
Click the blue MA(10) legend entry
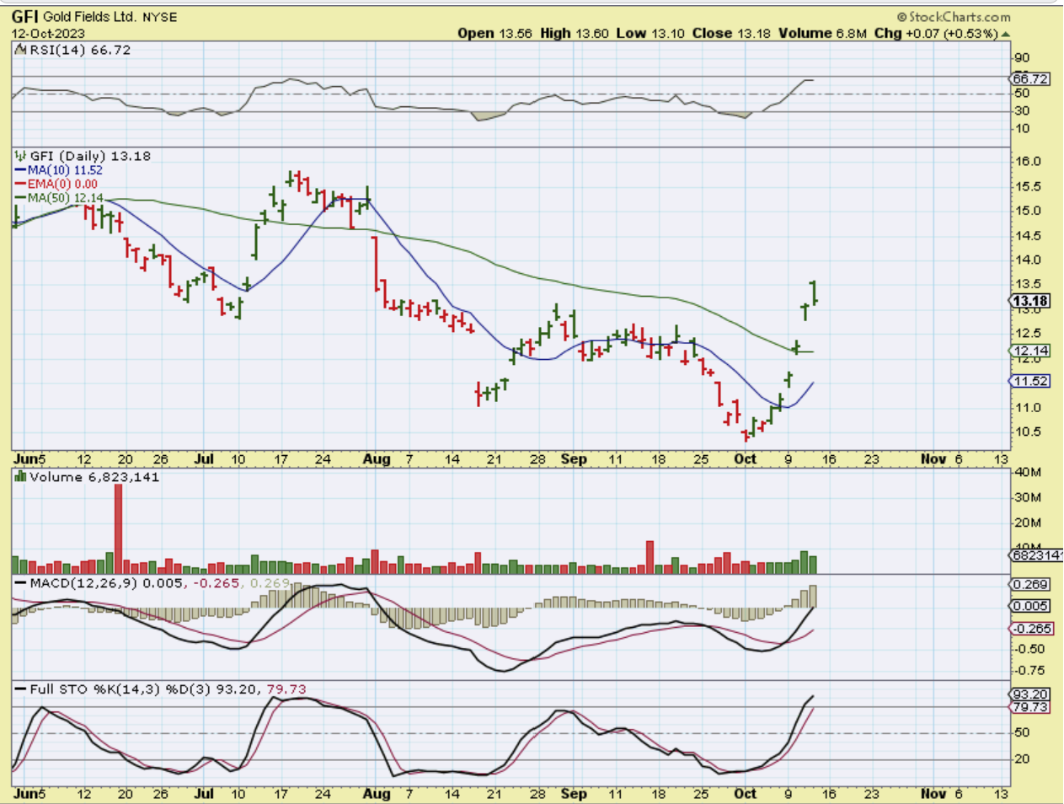coord(59,170)
